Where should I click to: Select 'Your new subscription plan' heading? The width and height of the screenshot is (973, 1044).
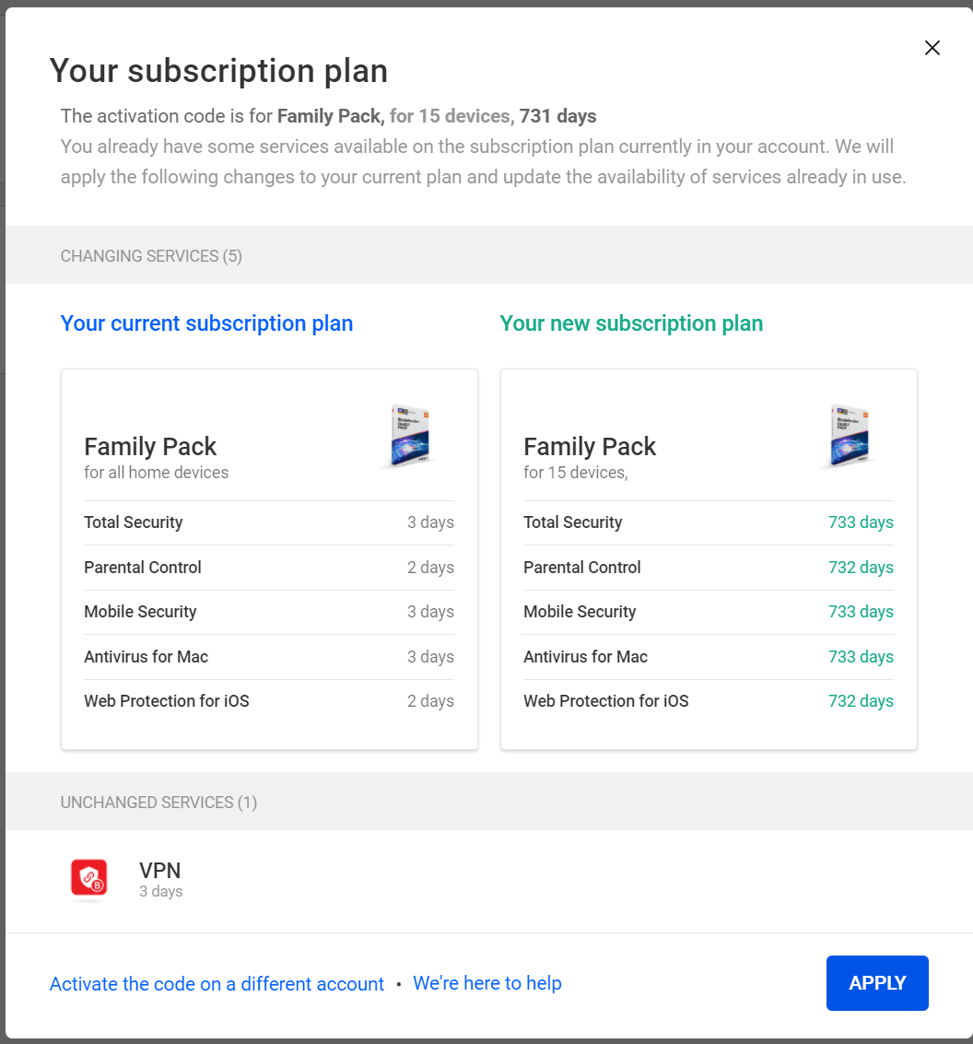click(x=631, y=323)
